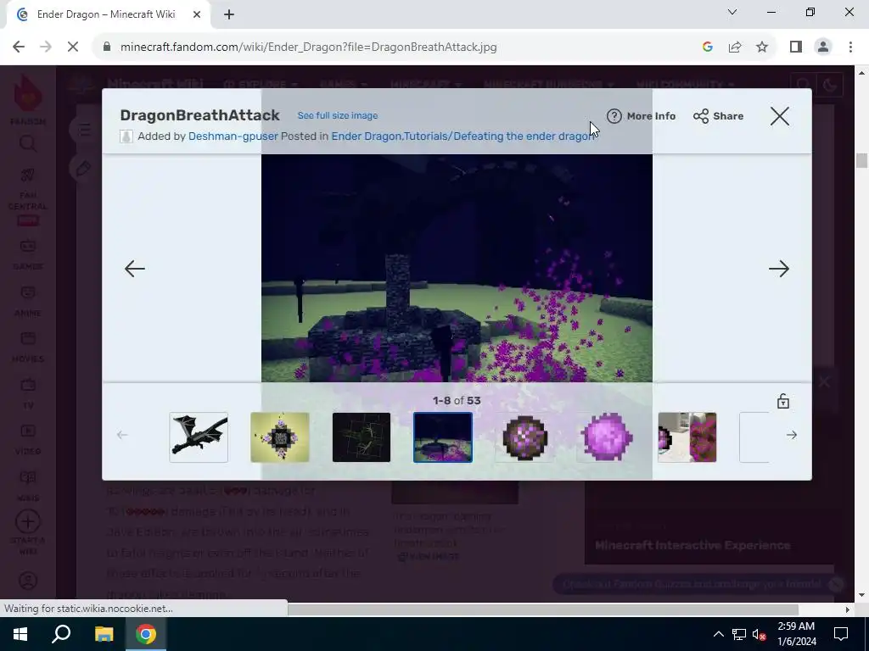Open the tab search dropdown

pyautogui.click(x=732, y=12)
